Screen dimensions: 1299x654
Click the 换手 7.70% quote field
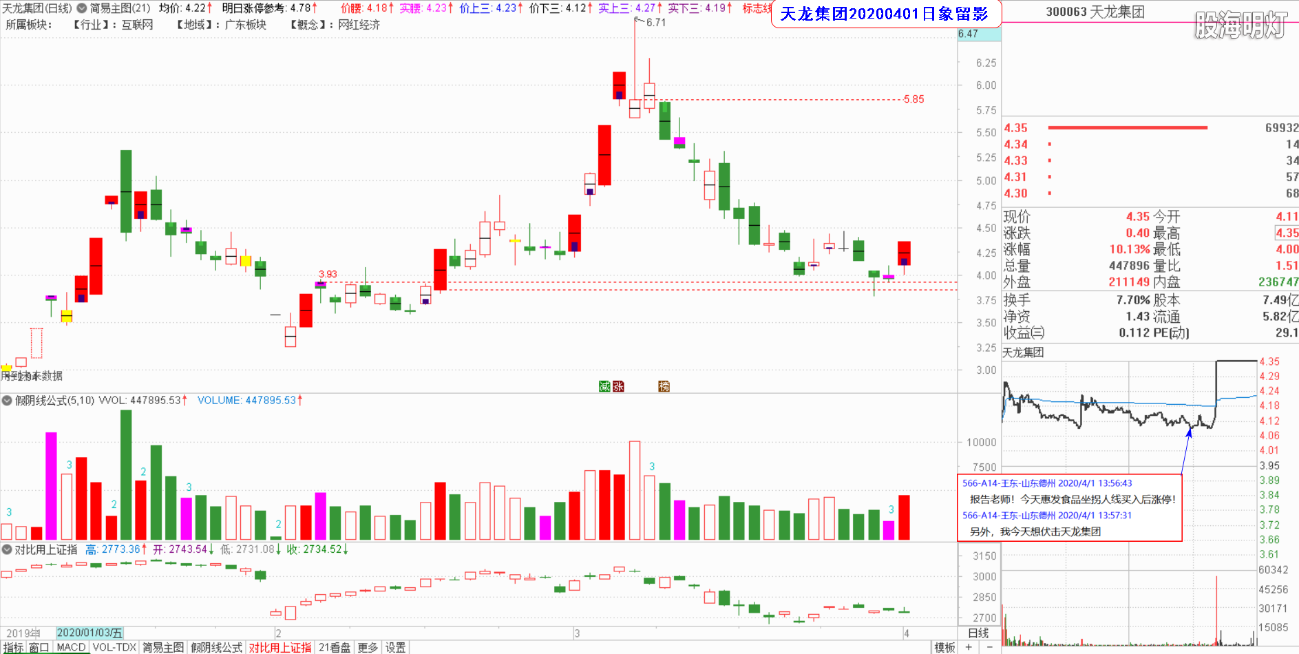click(1077, 300)
